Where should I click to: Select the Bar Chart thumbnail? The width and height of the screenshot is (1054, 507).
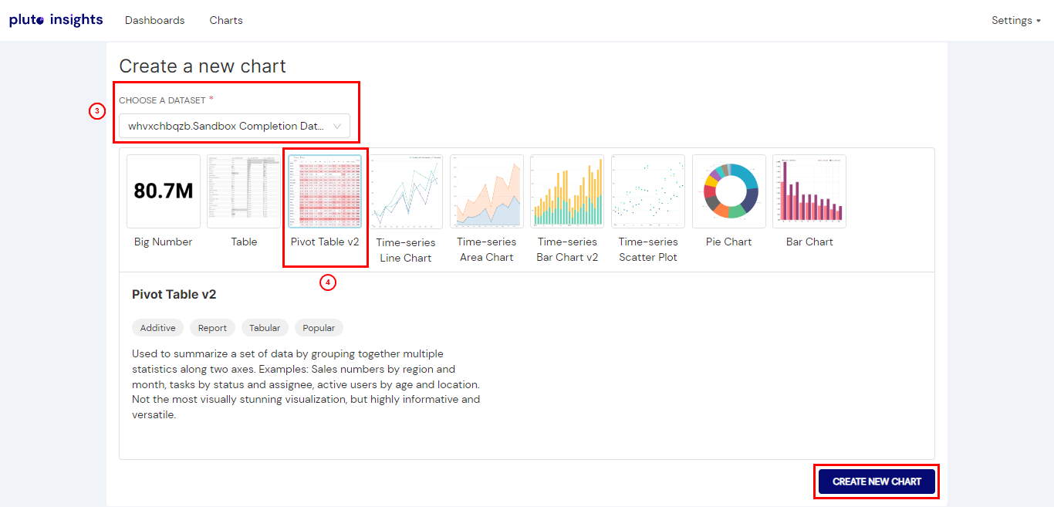coord(809,191)
